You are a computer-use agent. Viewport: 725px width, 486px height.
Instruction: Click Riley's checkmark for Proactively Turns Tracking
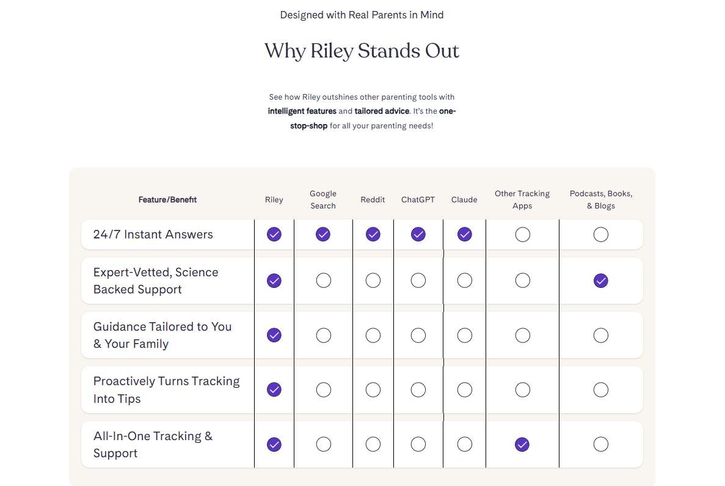point(274,389)
